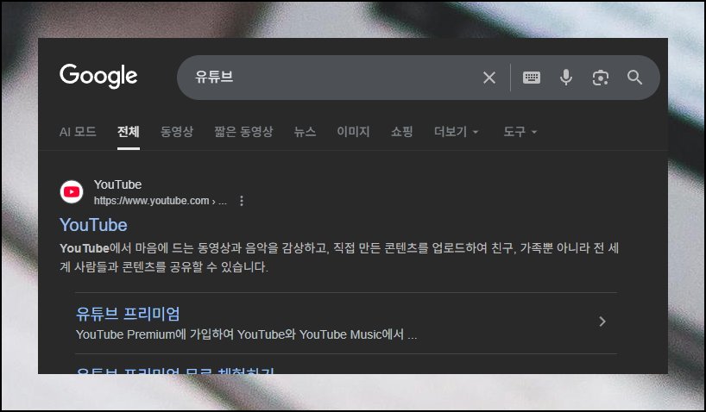Clear the search box with X icon
The height and width of the screenshot is (412, 706).
click(489, 78)
